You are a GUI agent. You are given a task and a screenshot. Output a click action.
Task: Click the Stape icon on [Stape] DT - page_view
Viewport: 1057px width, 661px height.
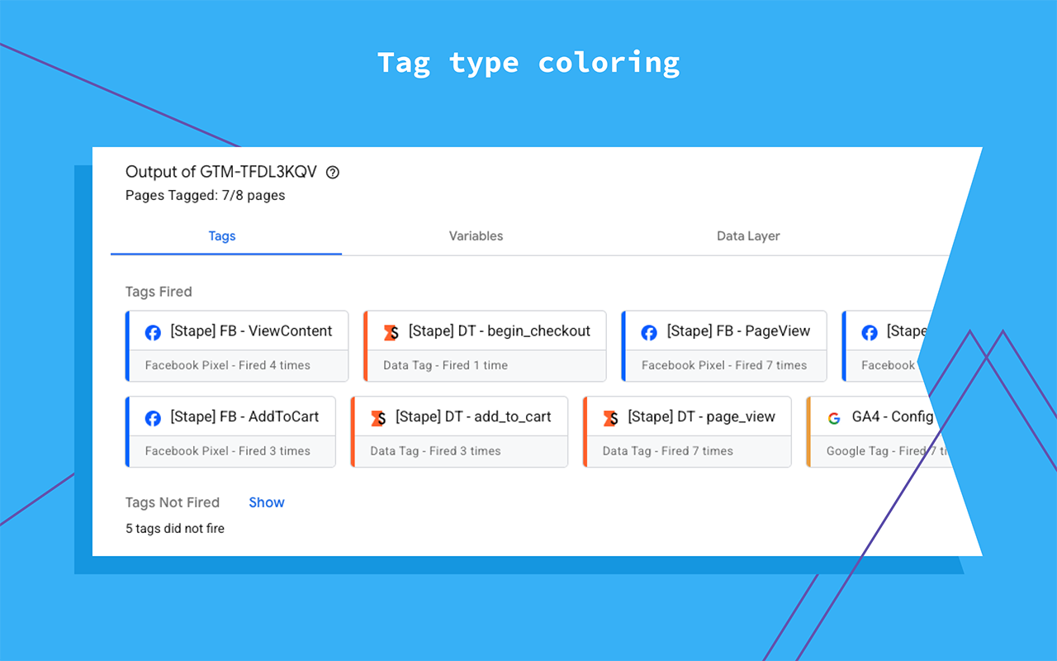coord(608,417)
